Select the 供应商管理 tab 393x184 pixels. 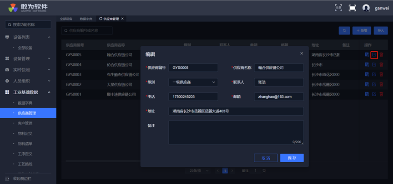click(111, 19)
